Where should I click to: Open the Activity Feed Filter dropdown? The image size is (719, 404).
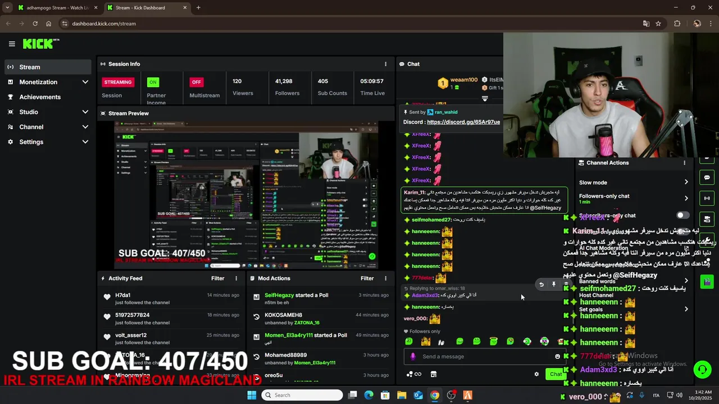tap(217, 278)
